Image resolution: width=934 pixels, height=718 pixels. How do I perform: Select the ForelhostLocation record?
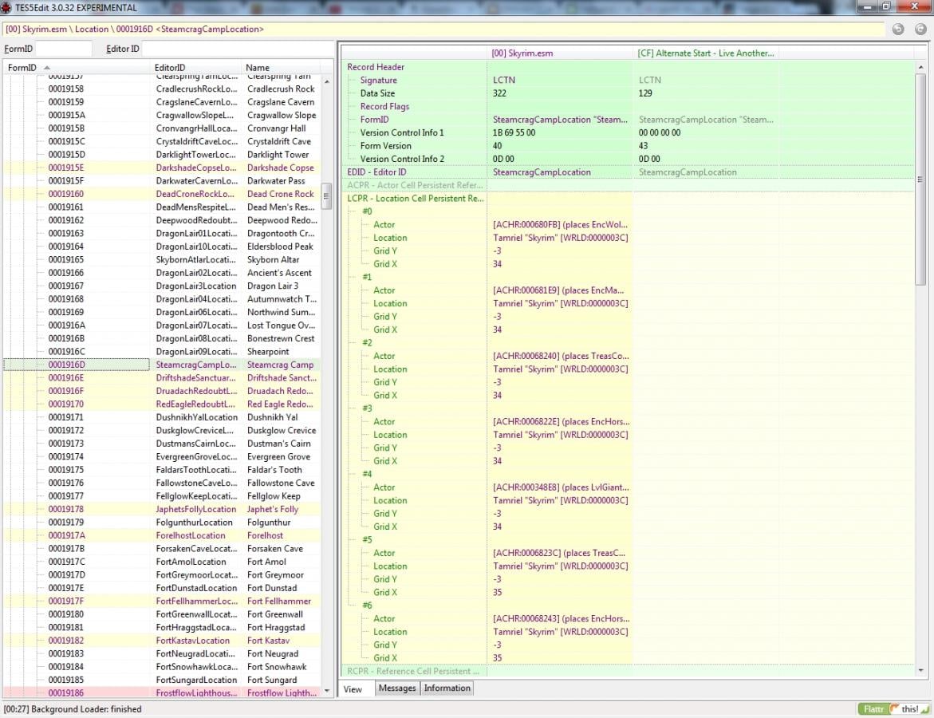161,535
